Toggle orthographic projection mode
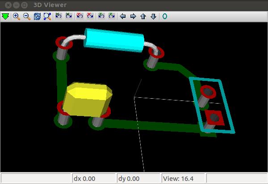 (x=164, y=16)
